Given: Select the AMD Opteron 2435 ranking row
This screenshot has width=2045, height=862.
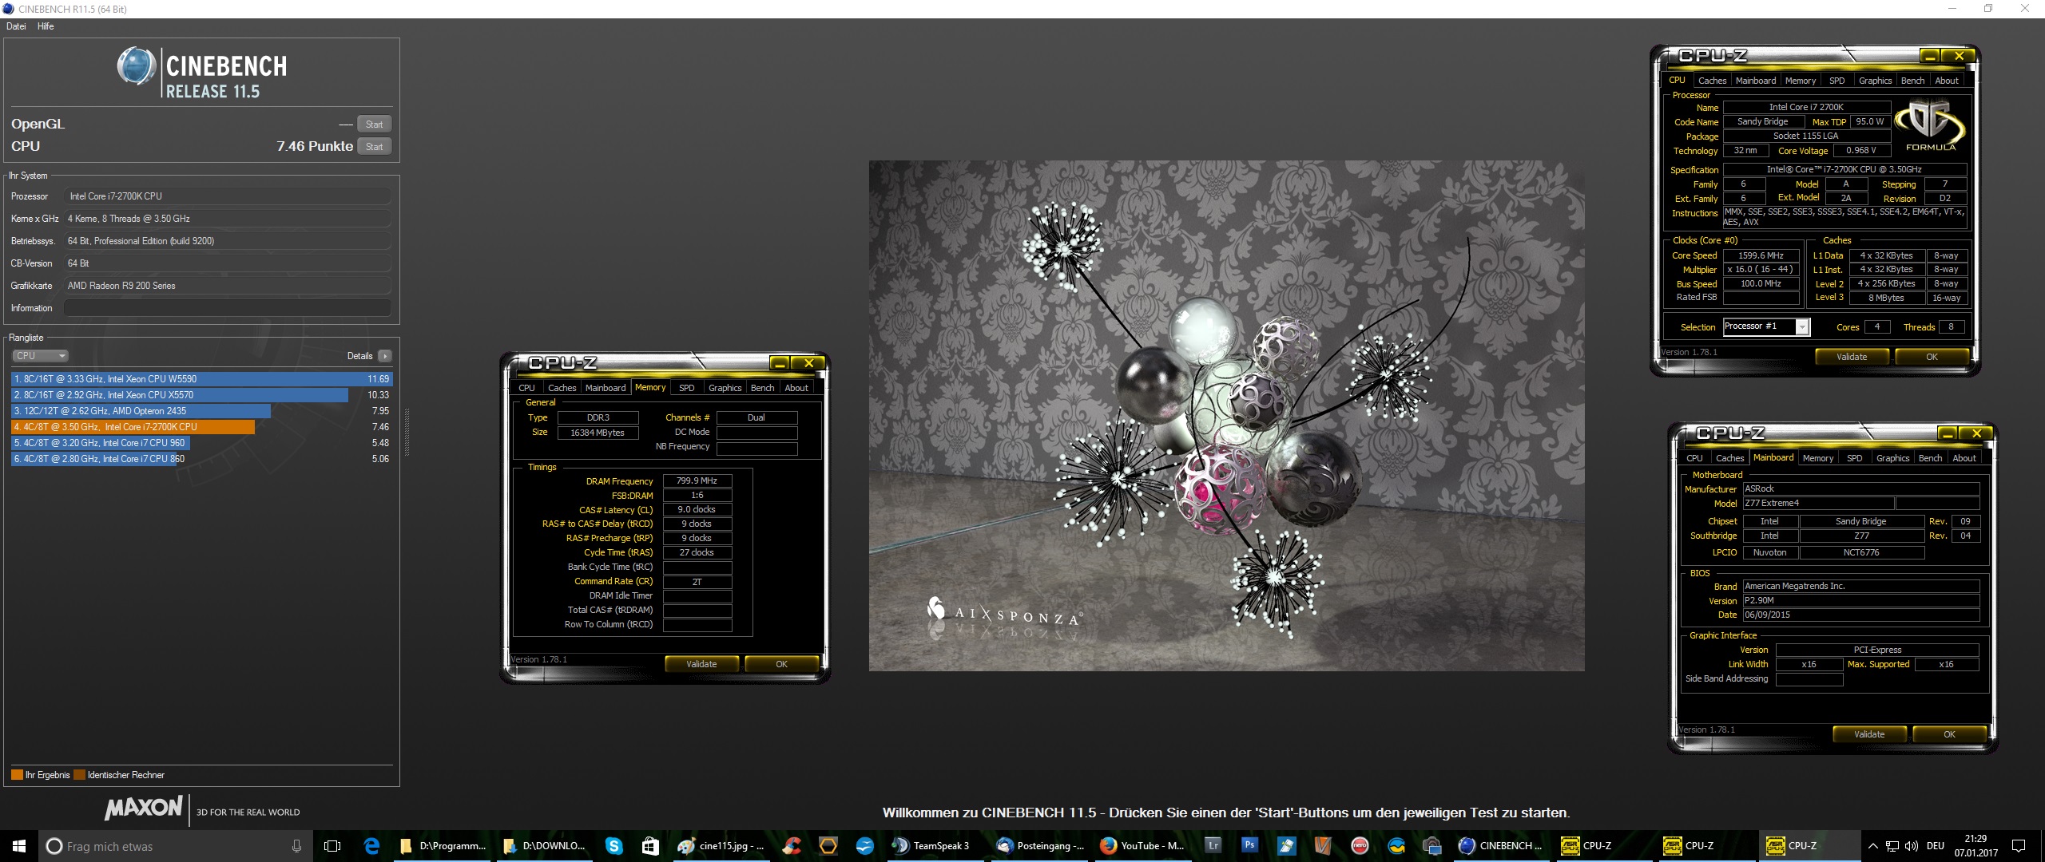Looking at the screenshot, I should tap(201, 411).
